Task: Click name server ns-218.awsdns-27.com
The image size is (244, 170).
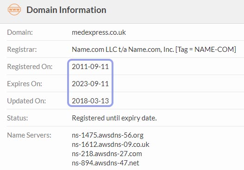Action: 107,154
